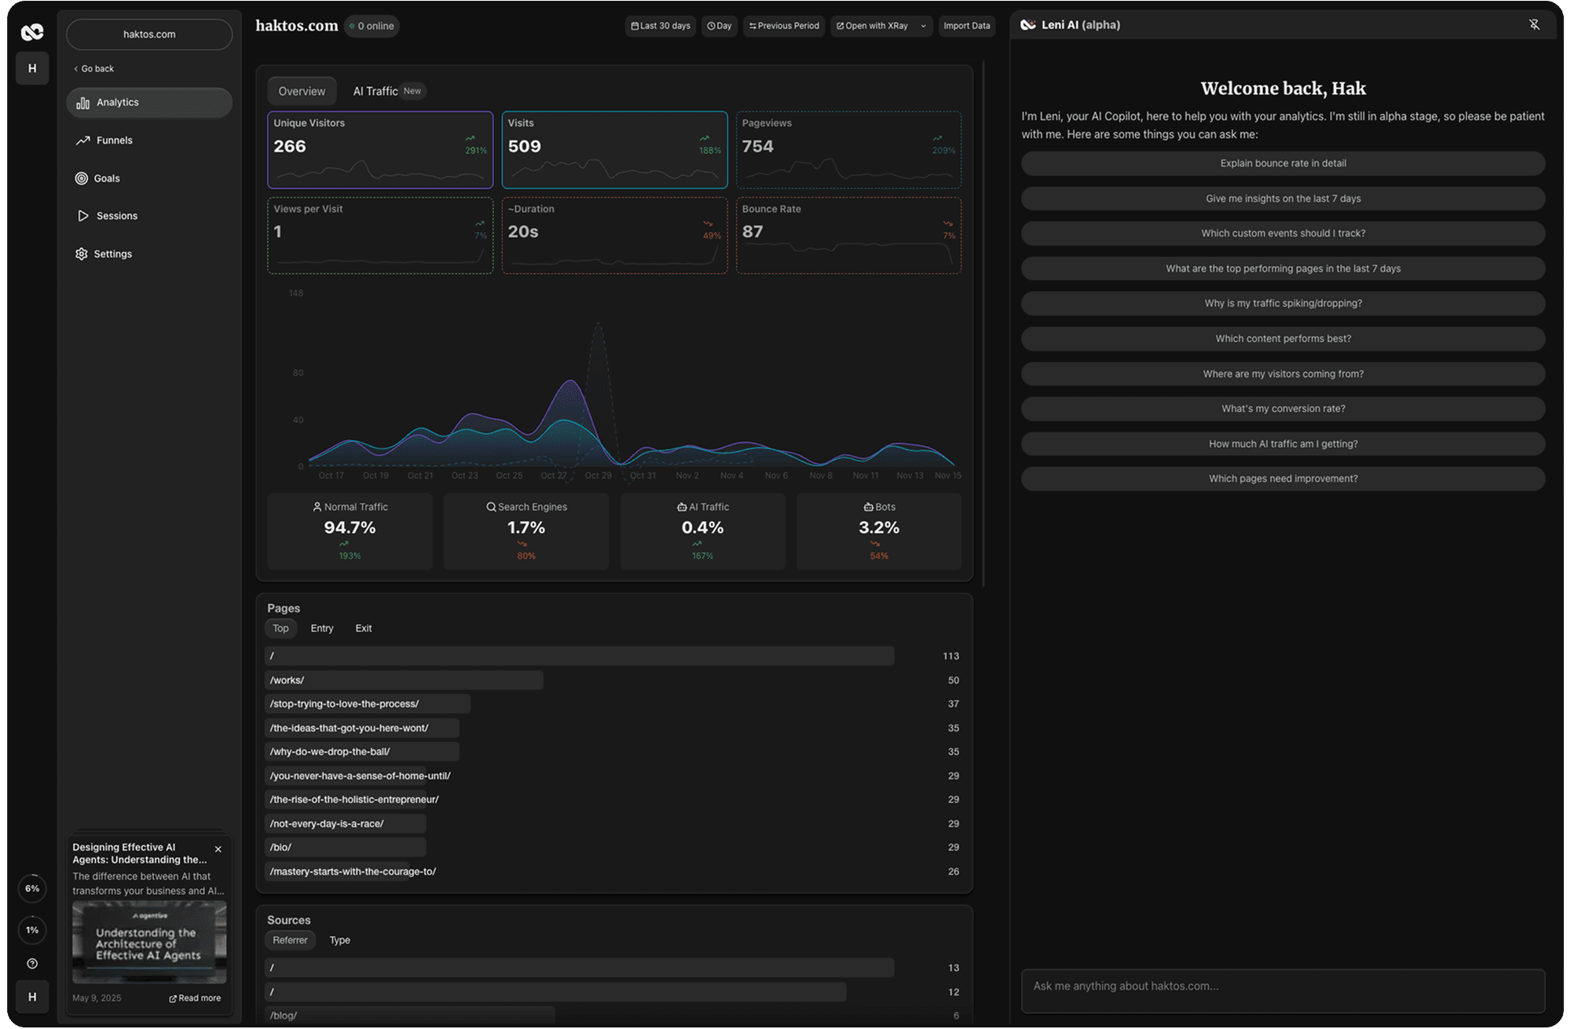Viewport: 1571px width, 1029px height.
Task: Toggle the Day granularity setting
Action: [719, 26]
